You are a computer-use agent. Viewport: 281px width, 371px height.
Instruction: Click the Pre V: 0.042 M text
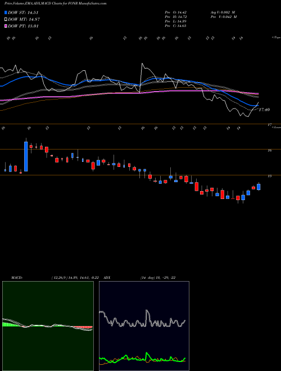(224, 17)
